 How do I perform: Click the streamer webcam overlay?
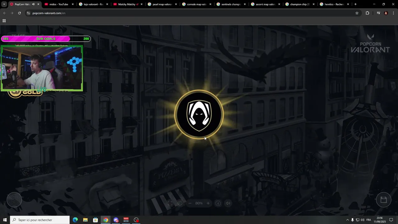click(x=42, y=68)
